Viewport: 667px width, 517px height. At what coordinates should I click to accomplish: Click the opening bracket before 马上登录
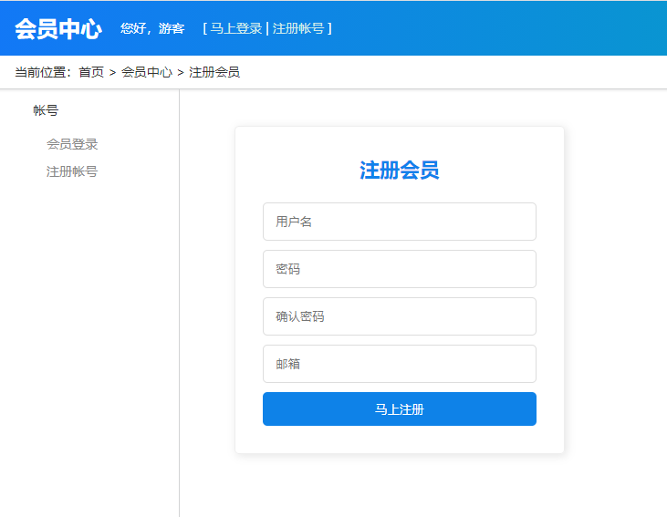tap(205, 28)
